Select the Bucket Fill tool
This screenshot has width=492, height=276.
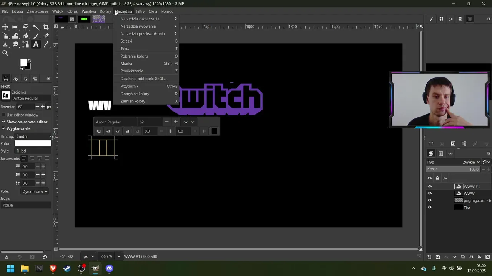pos(26,36)
